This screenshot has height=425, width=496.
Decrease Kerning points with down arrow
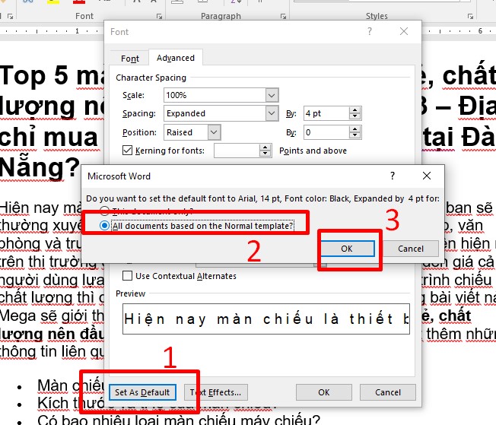pos(265,154)
